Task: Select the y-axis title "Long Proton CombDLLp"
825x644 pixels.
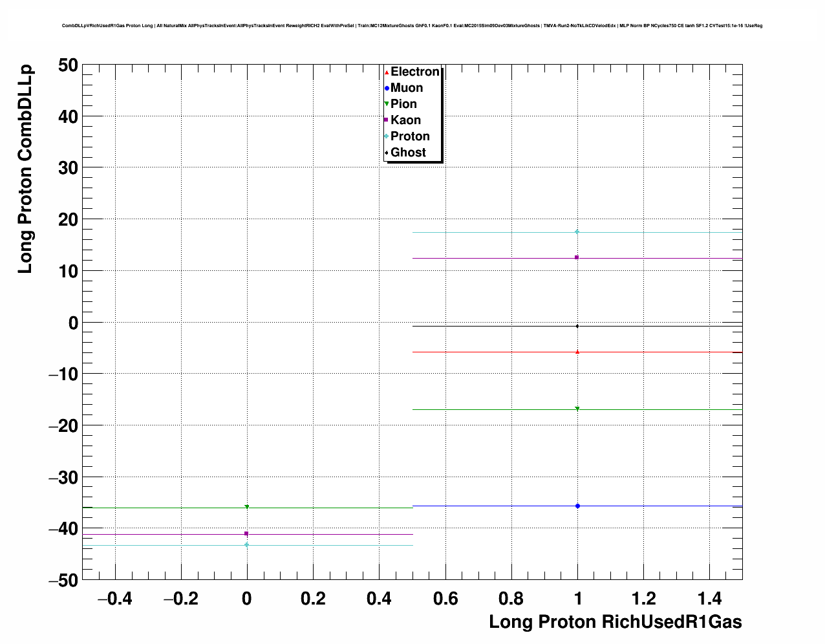Action: [x=25, y=168]
